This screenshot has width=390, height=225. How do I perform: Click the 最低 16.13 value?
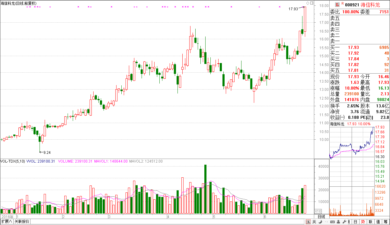[x=383, y=88]
